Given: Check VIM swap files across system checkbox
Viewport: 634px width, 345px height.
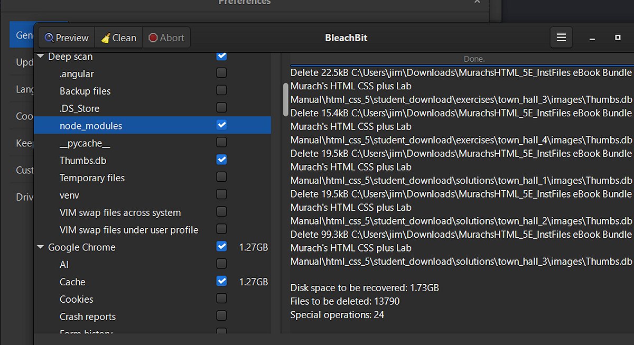Looking at the screenshot, I should [x=222, y=212].
